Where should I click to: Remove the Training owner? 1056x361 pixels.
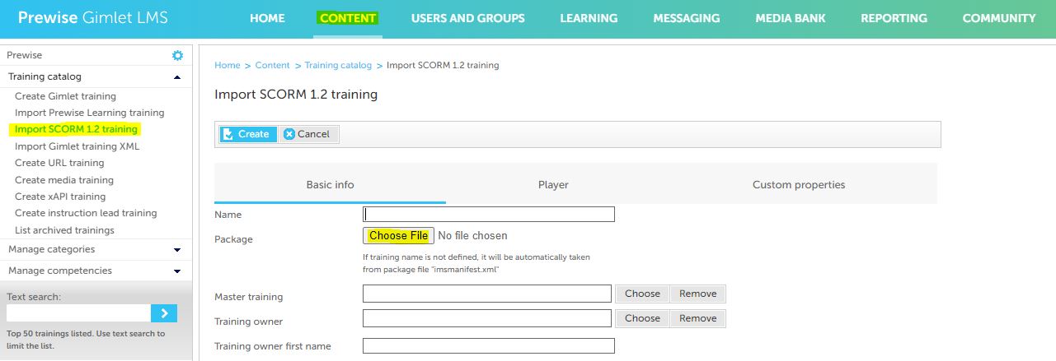698,318
